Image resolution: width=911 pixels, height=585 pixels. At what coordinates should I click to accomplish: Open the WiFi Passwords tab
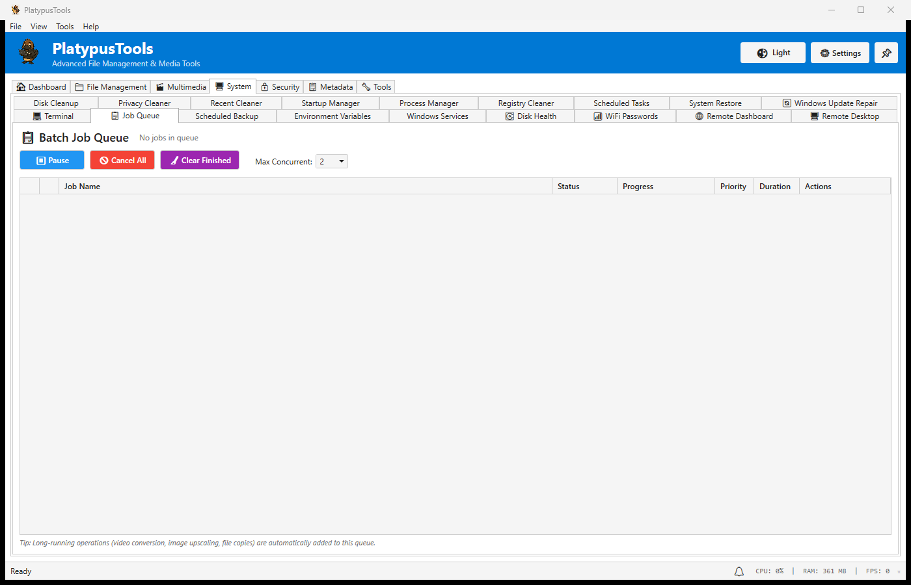pos(625,116)
